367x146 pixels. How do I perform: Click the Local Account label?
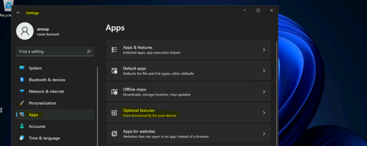click(48, 34)
